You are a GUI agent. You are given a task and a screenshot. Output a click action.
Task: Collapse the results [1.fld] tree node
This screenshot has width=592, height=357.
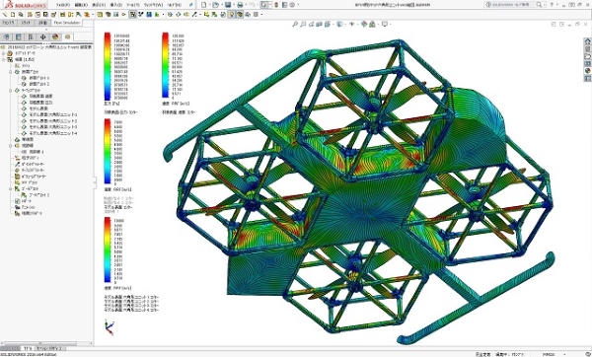(x=4, y=59)
